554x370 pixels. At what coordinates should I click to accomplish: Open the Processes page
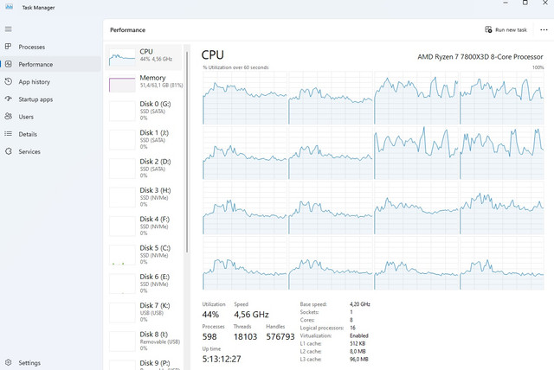50,47
